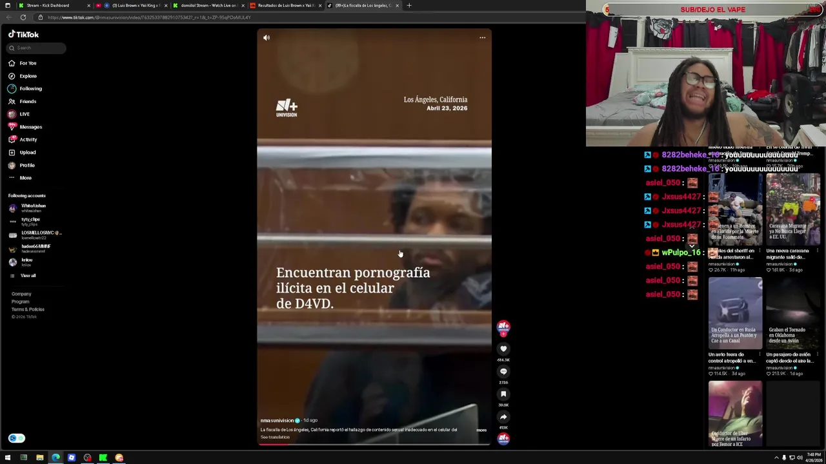Viewport: 826px width, 464px height.
Task: Open Messages in the sidebar
Action: pos(30,127)
